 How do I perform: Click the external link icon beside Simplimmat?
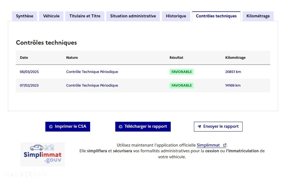[225, 145]
